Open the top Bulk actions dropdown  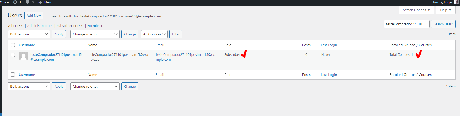click(29, 34)
